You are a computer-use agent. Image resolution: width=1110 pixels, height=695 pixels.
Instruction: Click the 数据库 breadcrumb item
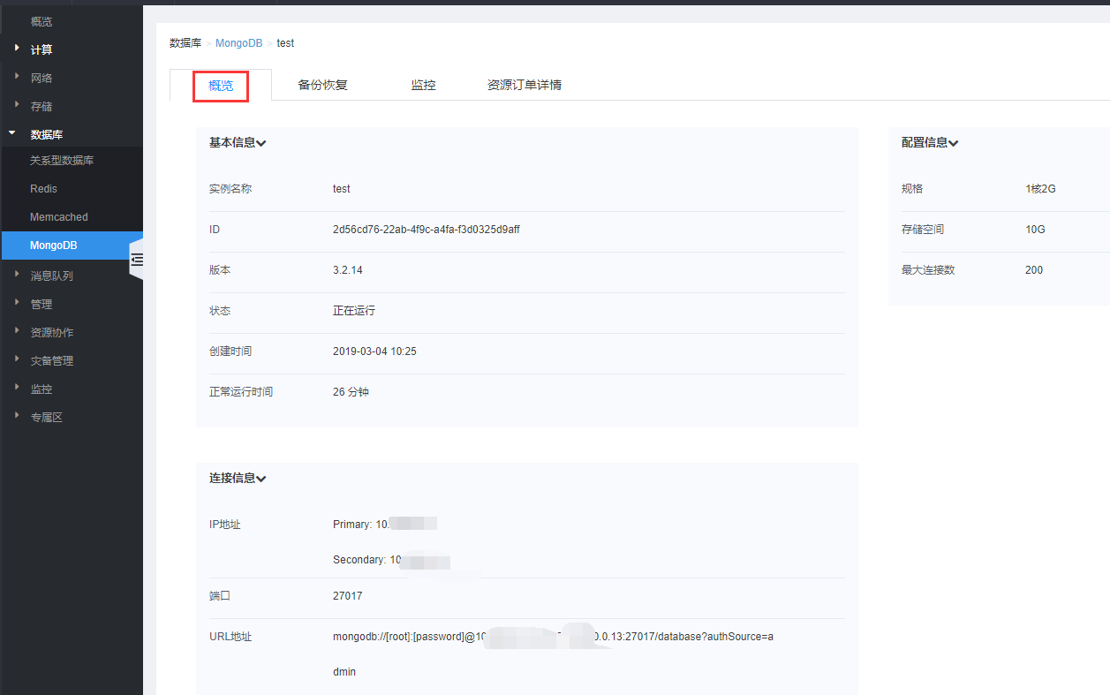coord(185,43)
